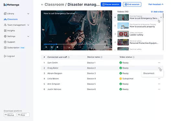Select the Abram Bergson row name
This screenshot has width=171, height=121.
pos(55,73)
